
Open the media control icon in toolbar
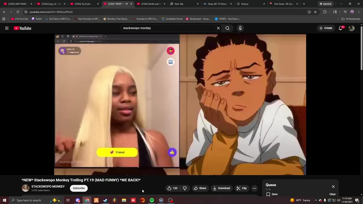point(345,12)
